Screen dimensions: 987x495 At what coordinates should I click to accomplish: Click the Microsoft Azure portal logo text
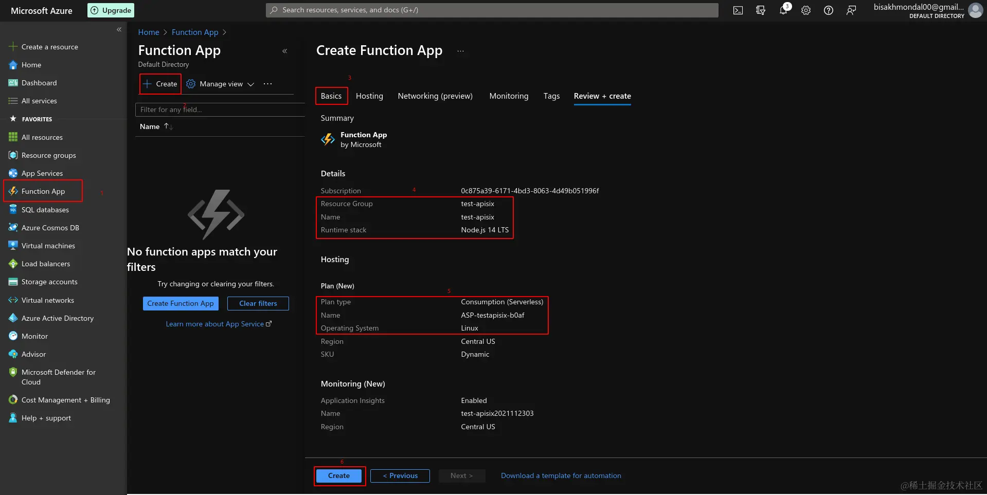coord(42,10)
